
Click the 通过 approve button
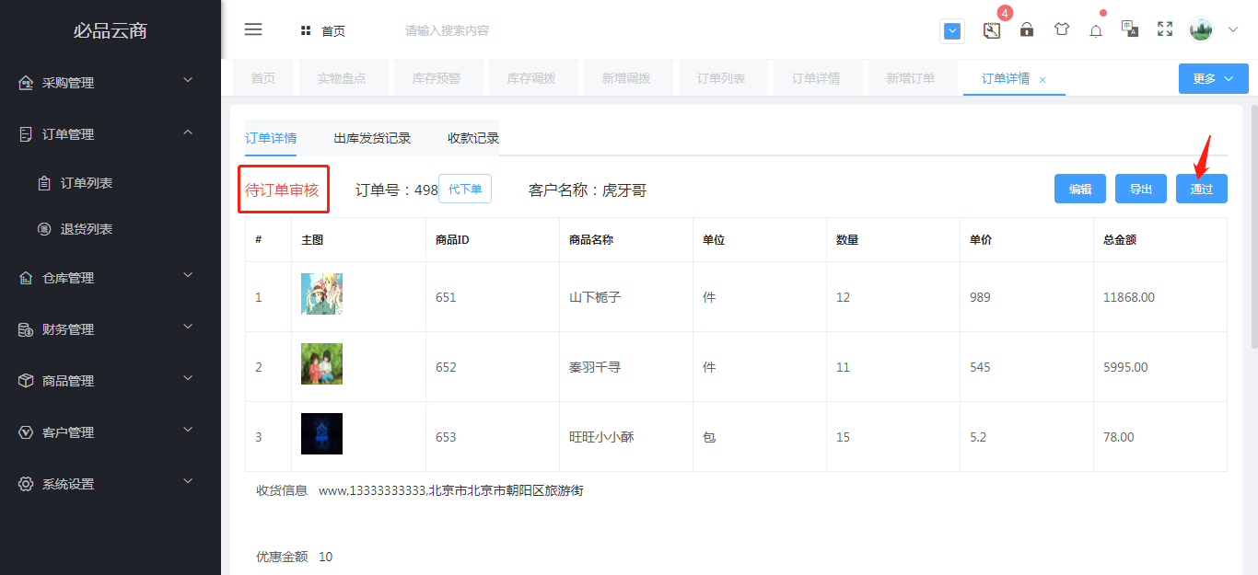pos(1202,189)
